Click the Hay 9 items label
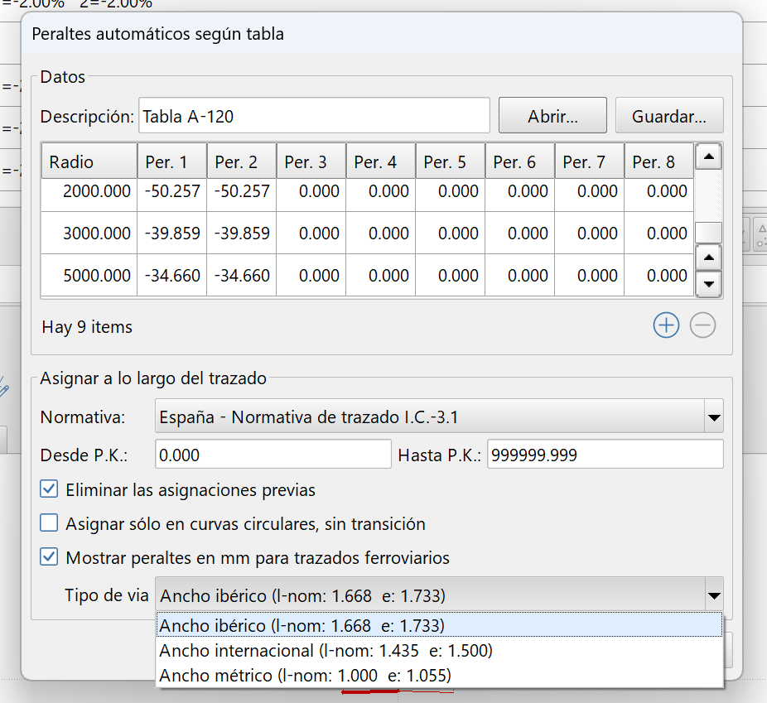 [x=87, y=326]
